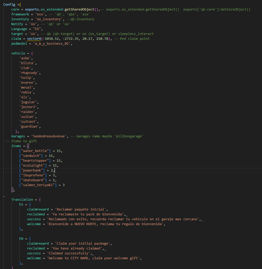Viewport: 262px width, 269px height.
Task: Click the 'jugular' vehicle entry
Action: [28, 102]
